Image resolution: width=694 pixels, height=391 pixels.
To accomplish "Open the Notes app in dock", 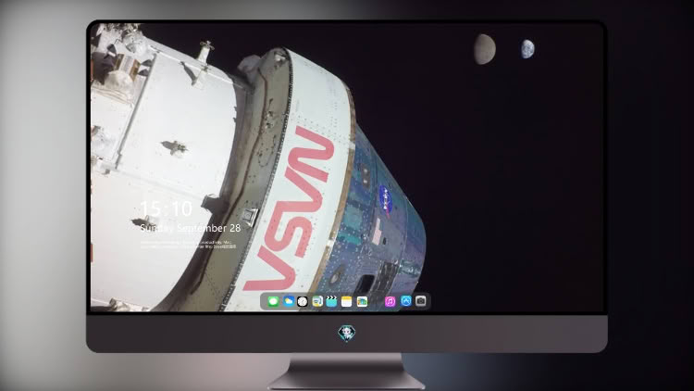I will click(x=347, y=301).
